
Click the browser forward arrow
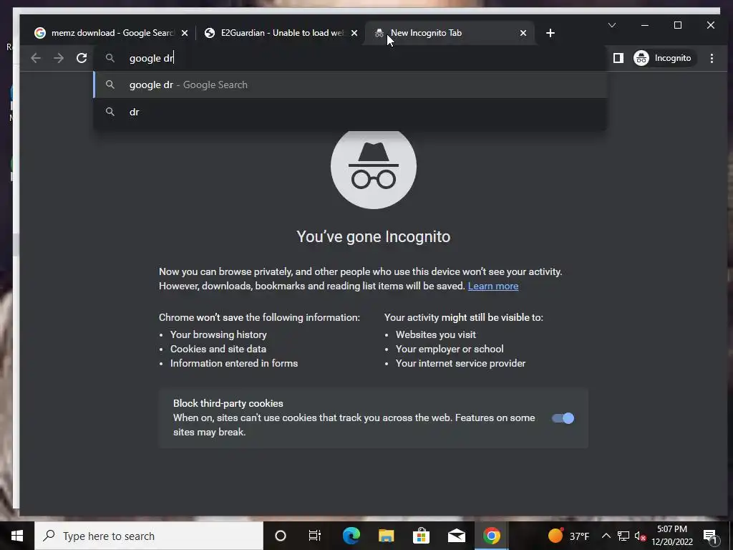(x=59, y=58)
